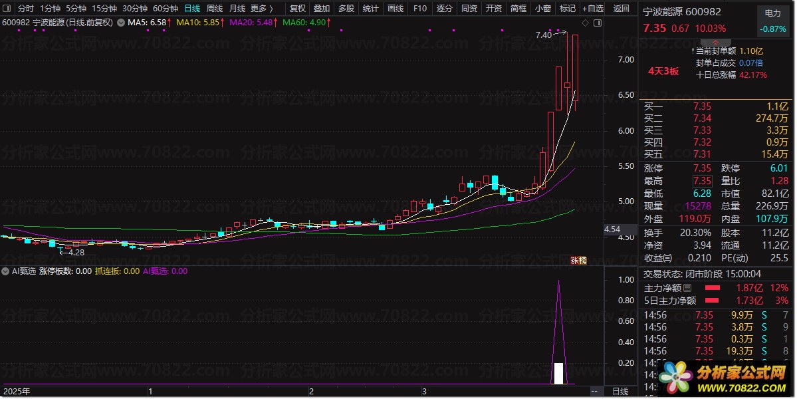797x399 pixels.
Task: Expand the AI甄选 indicator dropdown arrow
Action: tap(6, 271)
